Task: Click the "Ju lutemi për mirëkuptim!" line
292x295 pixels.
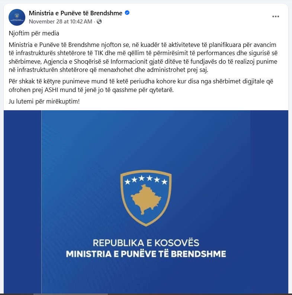Action: pyautogui.click(x=44, y=101)
